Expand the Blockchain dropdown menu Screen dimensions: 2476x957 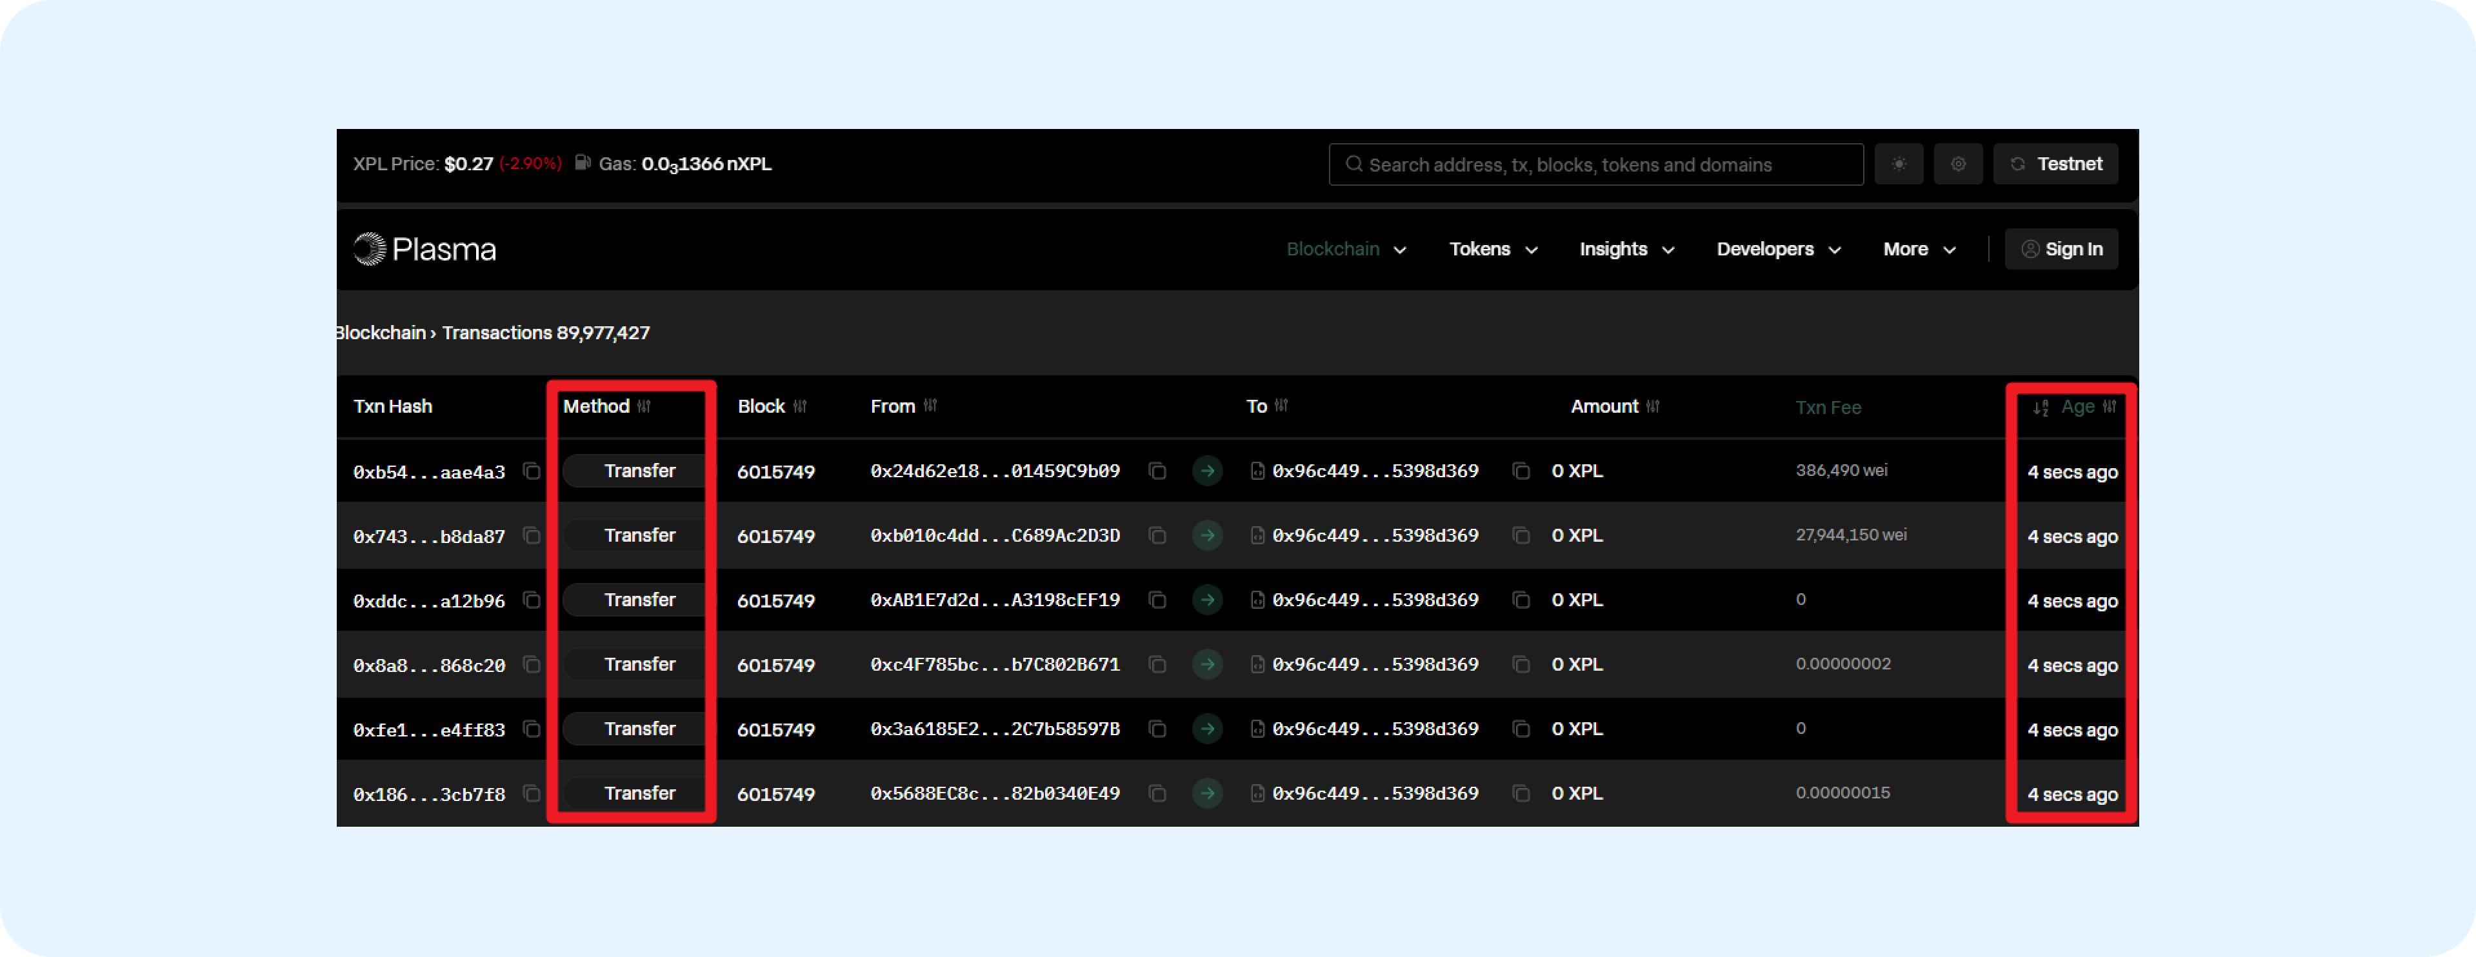tap(1346, 249)
